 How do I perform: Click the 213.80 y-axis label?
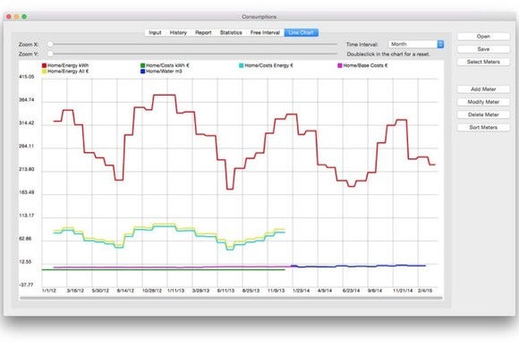pyautogui.click(x=27, y=169)
